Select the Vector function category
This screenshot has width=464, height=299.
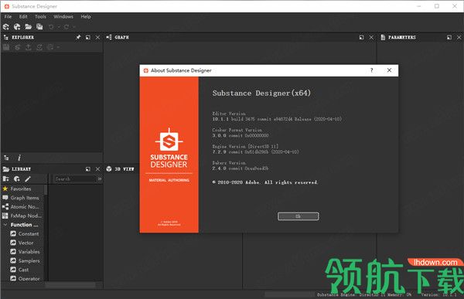pyautogui.click(x=26, y=243)
